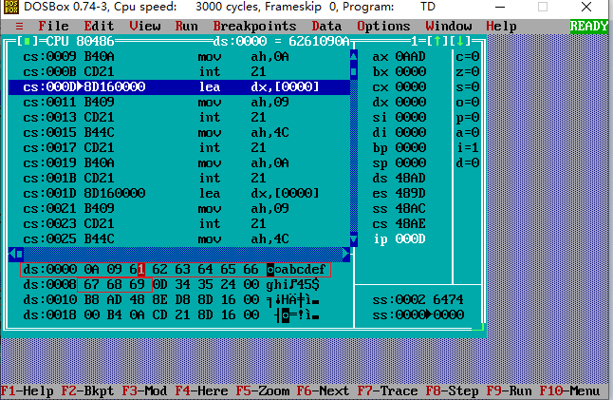Click the code pane scroll-down arrow
Screen dimensions: 613x400
pyautogui.click(x=354, y=238)
